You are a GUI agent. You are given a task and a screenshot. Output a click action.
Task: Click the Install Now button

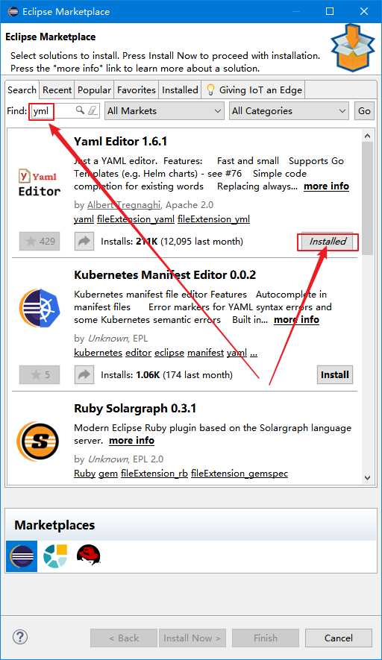192,638
